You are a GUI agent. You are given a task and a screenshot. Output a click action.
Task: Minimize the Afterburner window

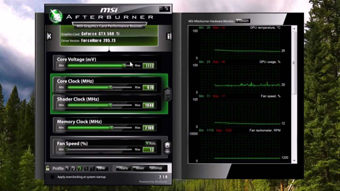(161, 9)
